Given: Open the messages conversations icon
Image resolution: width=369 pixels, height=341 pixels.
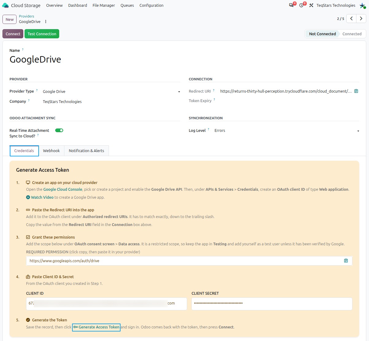Looking at the screenshot, I should 291,5.
